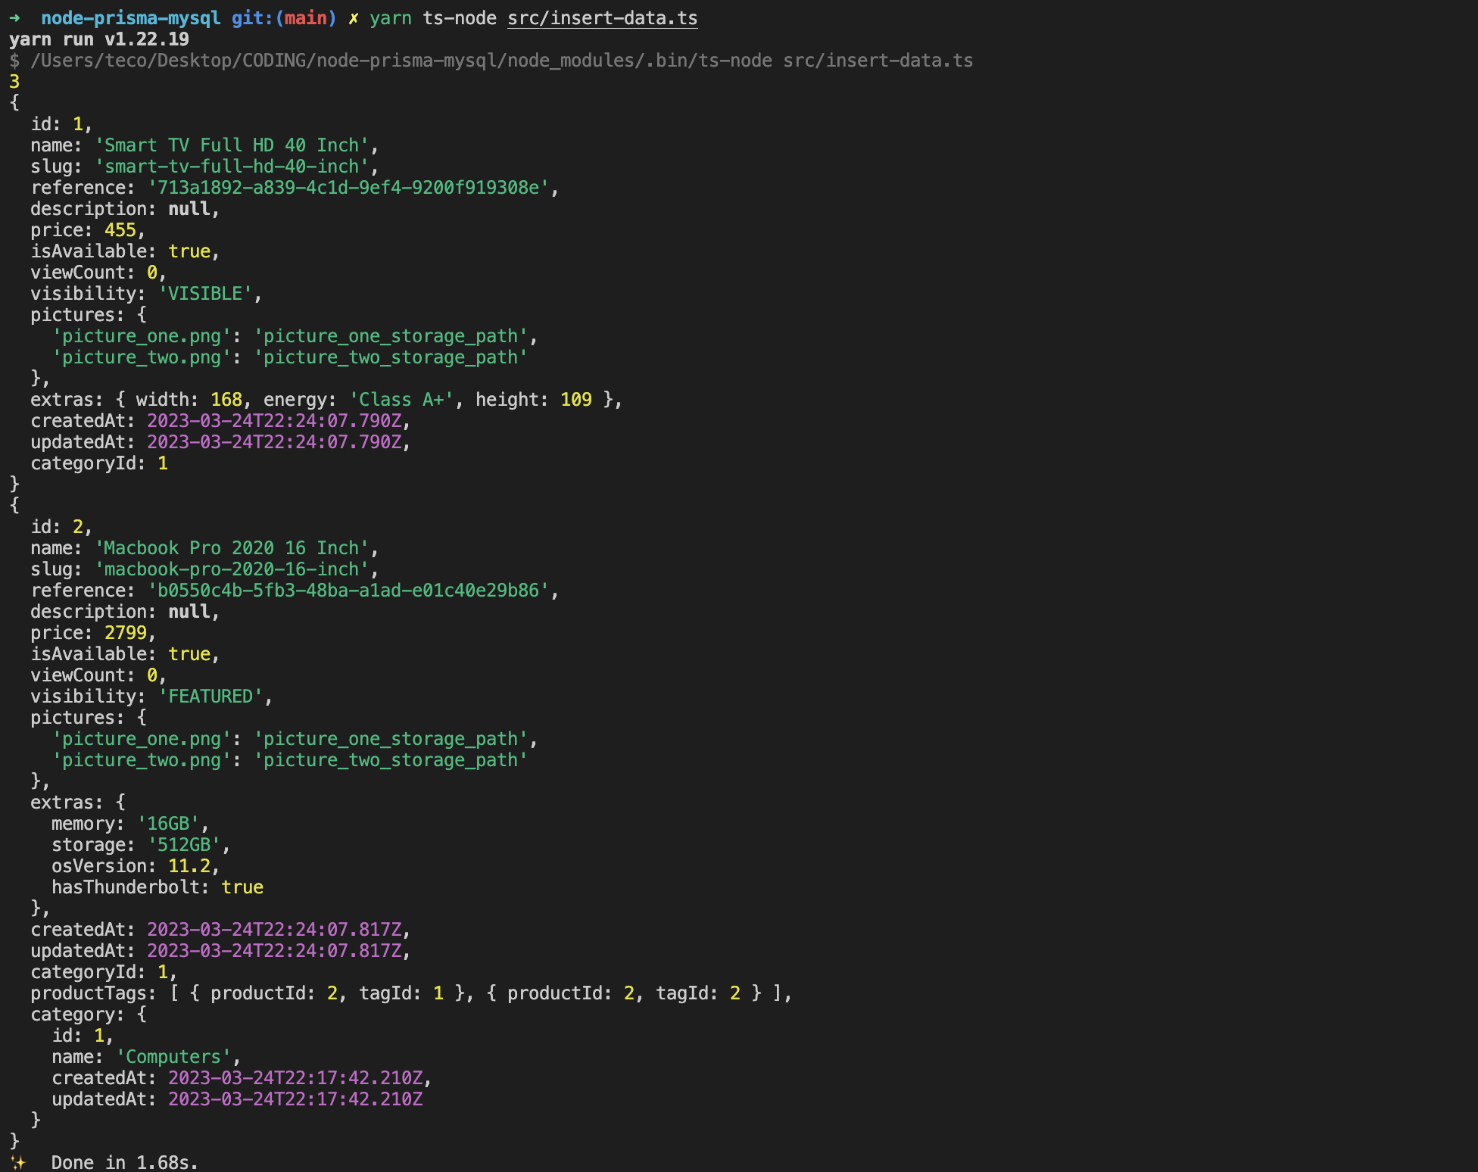Click the 'category: {' opening line
This screenshot has width=1478, height=1172.
(89, 1015)
